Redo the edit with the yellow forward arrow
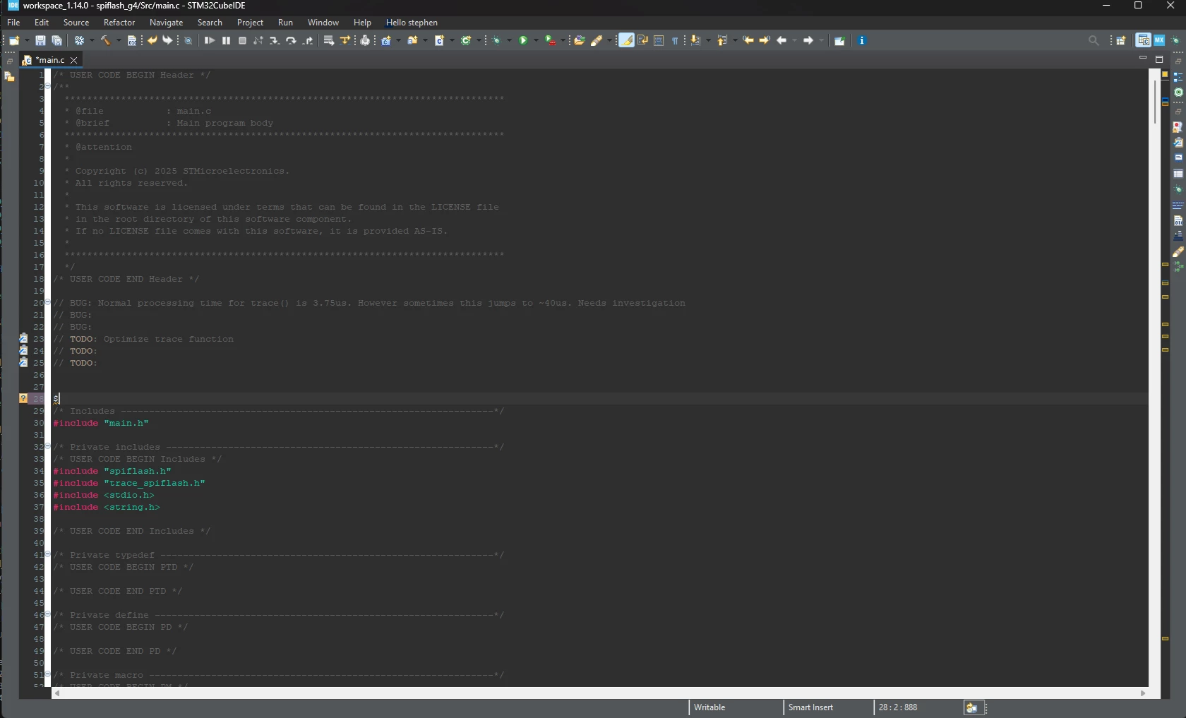 tap(168, 41)
